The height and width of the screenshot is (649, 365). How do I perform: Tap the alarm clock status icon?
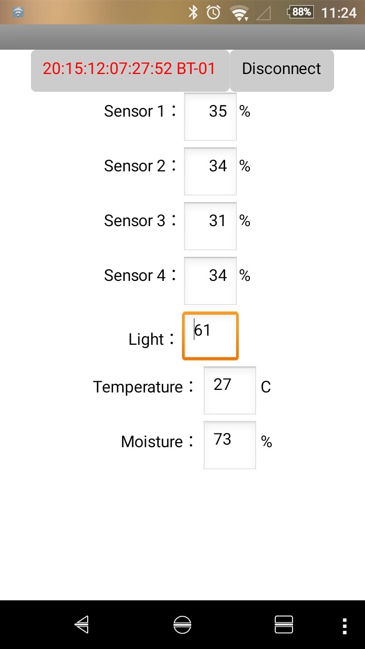pyautogui.click(x=214, y=12)
